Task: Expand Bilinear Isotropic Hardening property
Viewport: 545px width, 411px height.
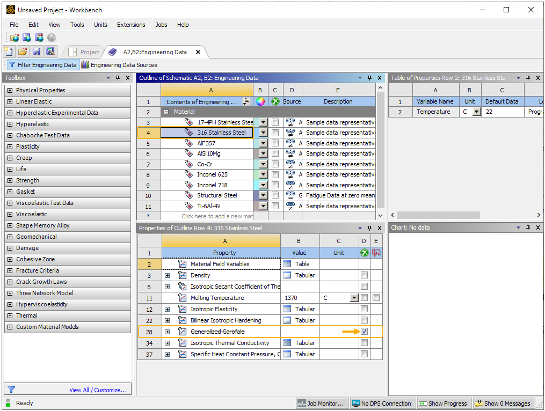Action: (167, 320)
